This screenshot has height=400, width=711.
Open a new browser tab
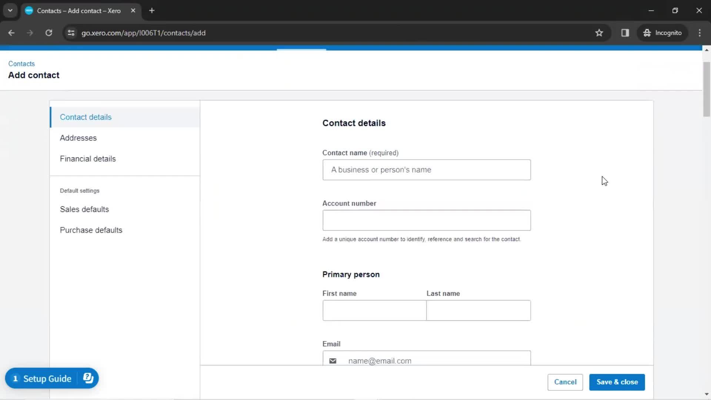(x=152, y=11)
